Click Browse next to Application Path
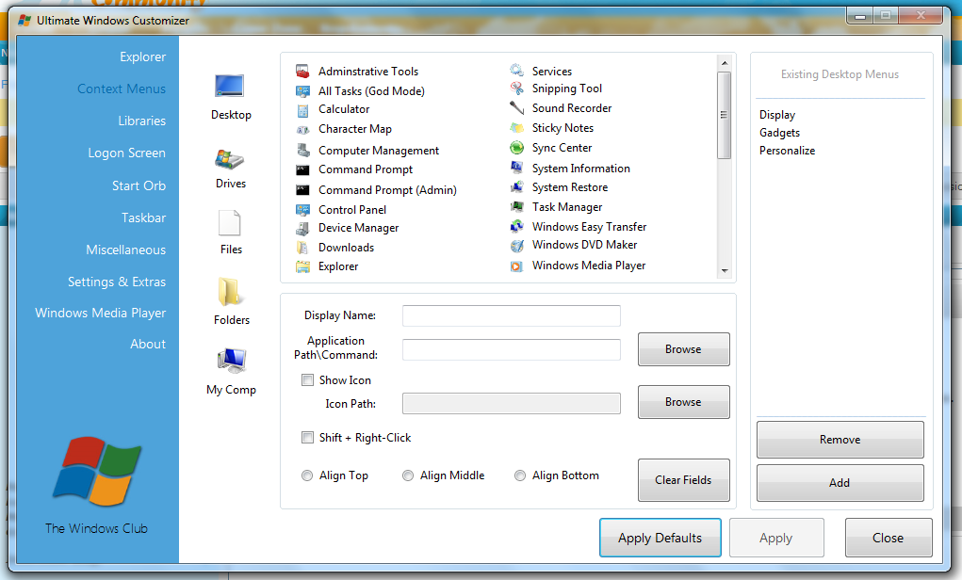 click(683, 349)
